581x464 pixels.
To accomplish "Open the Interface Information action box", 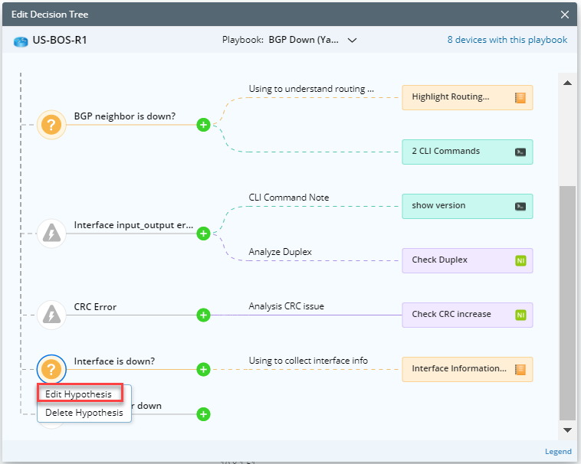I will click(468, 369).
